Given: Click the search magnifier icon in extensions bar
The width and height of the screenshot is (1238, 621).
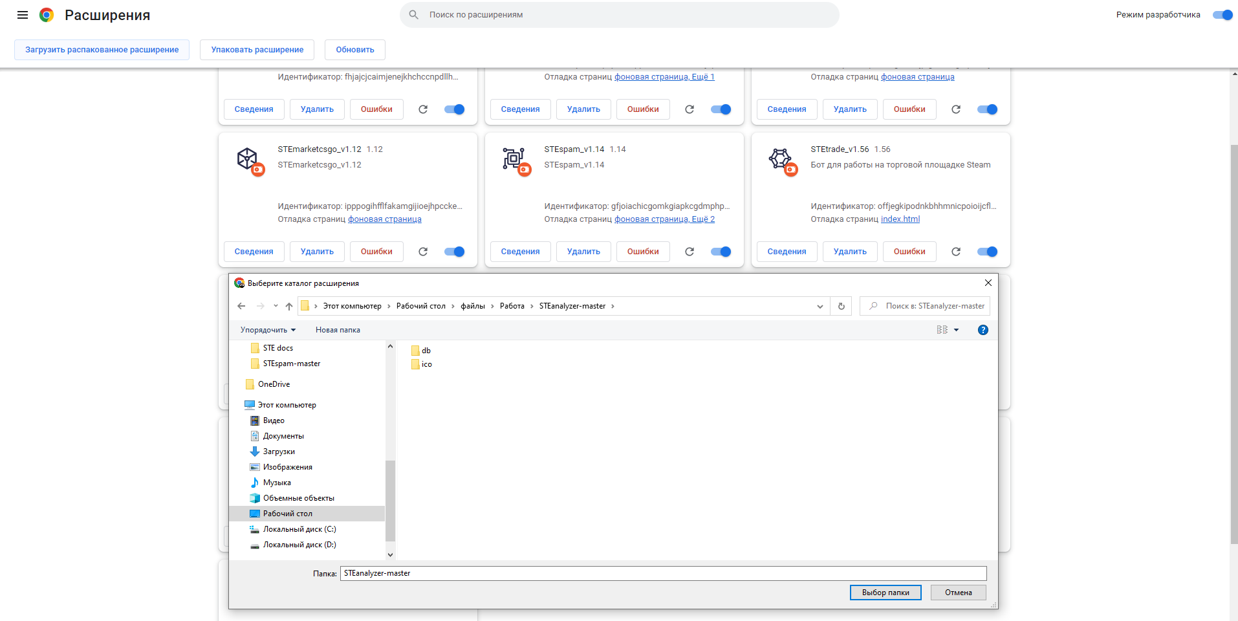Looking at the screenshot, I should tap(414, 14).
